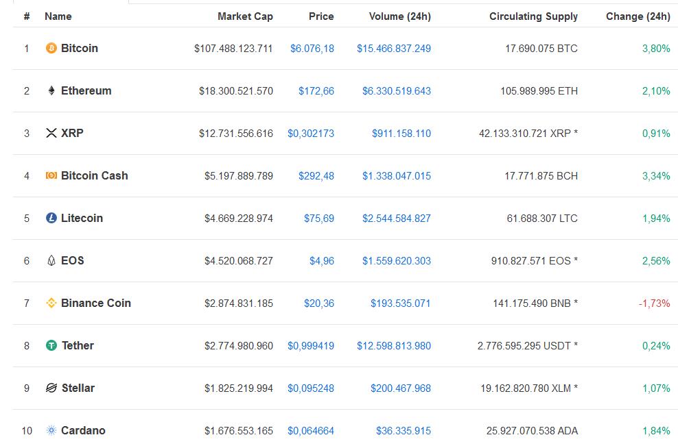Click Litecoin price $75,69
The width and height of the screenshot is (678, 446).
click(319, 219)
